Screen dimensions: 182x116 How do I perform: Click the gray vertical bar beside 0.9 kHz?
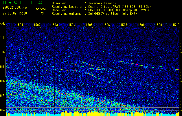click(5, 67)
